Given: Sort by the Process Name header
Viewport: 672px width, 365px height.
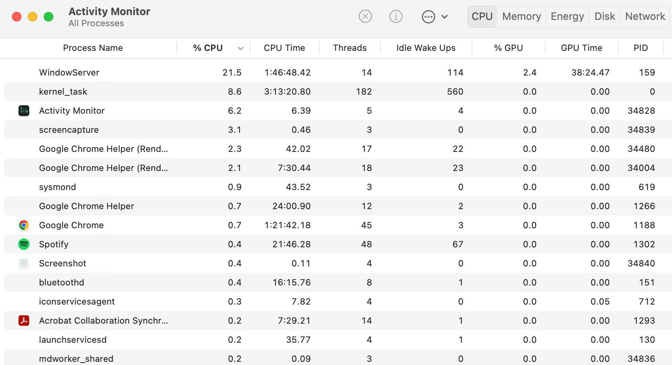Looking at the screenshot, I should pyautogui.click(x=93, y=48).
